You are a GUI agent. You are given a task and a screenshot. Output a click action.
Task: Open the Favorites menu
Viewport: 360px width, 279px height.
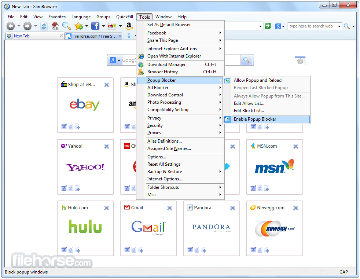pos(57,17)
